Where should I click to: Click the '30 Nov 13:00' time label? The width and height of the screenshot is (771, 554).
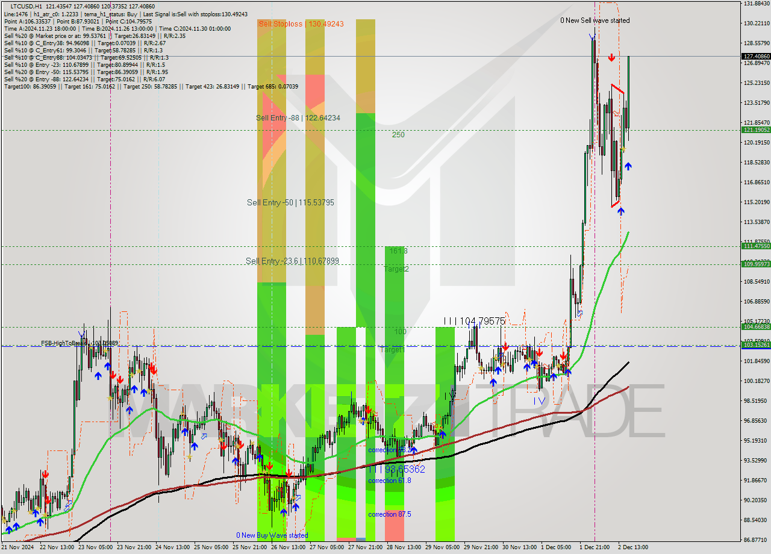coord(520,547)
